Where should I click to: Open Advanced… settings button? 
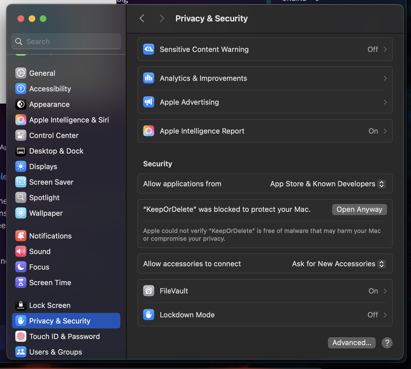pyautogui.click(x=352, y=343)
